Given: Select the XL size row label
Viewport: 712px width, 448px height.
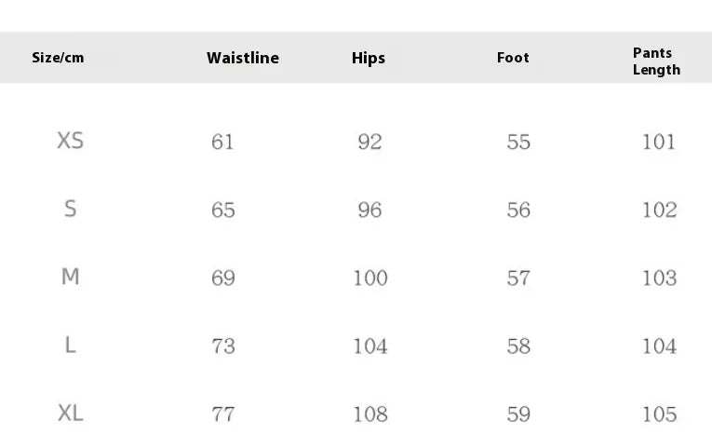Looking at the screenshot, I should pos(71,413).
